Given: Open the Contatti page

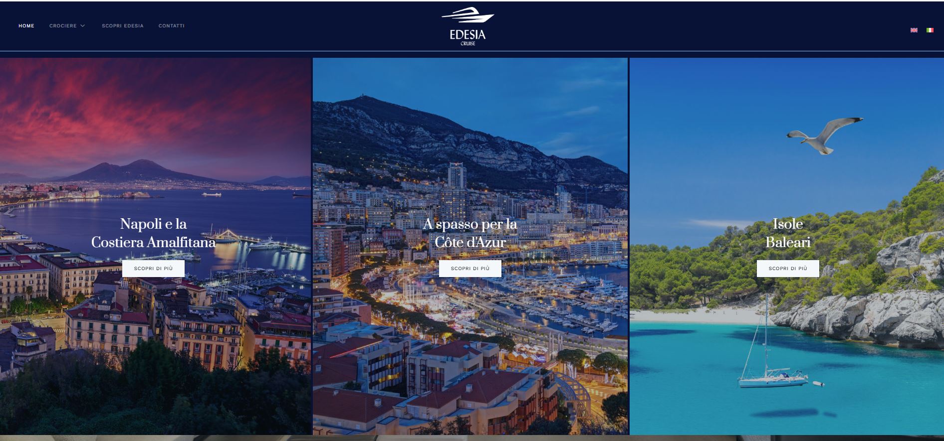Looking at the screenshot, I should coord(171,26).
